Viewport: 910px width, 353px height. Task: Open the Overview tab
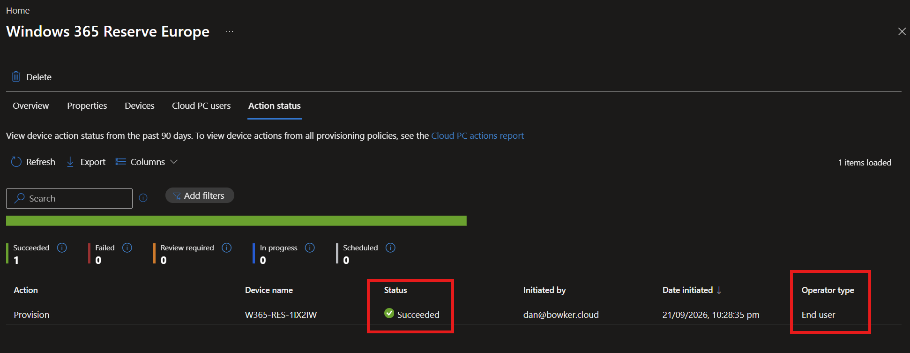31,106
